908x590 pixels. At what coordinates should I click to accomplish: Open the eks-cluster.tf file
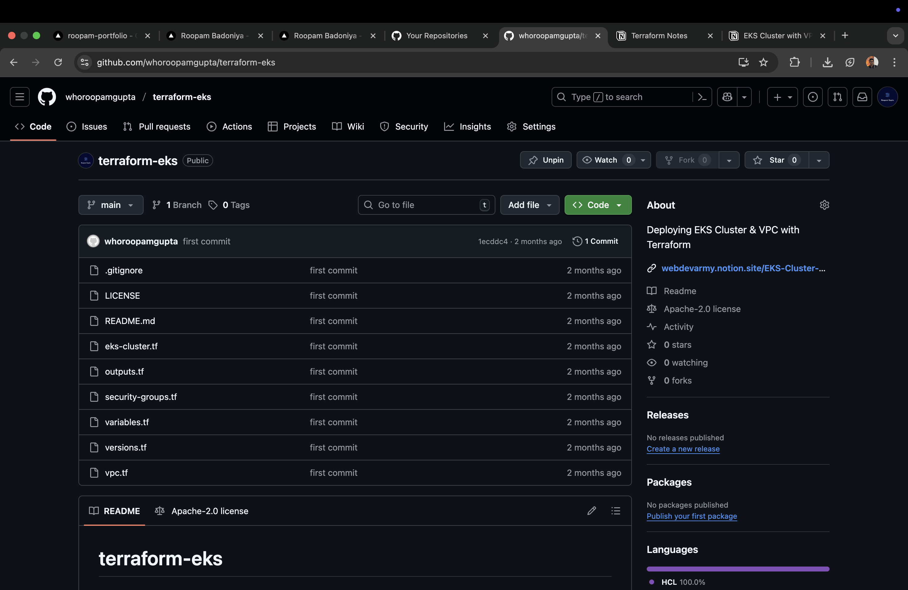[x=131, y=346]
